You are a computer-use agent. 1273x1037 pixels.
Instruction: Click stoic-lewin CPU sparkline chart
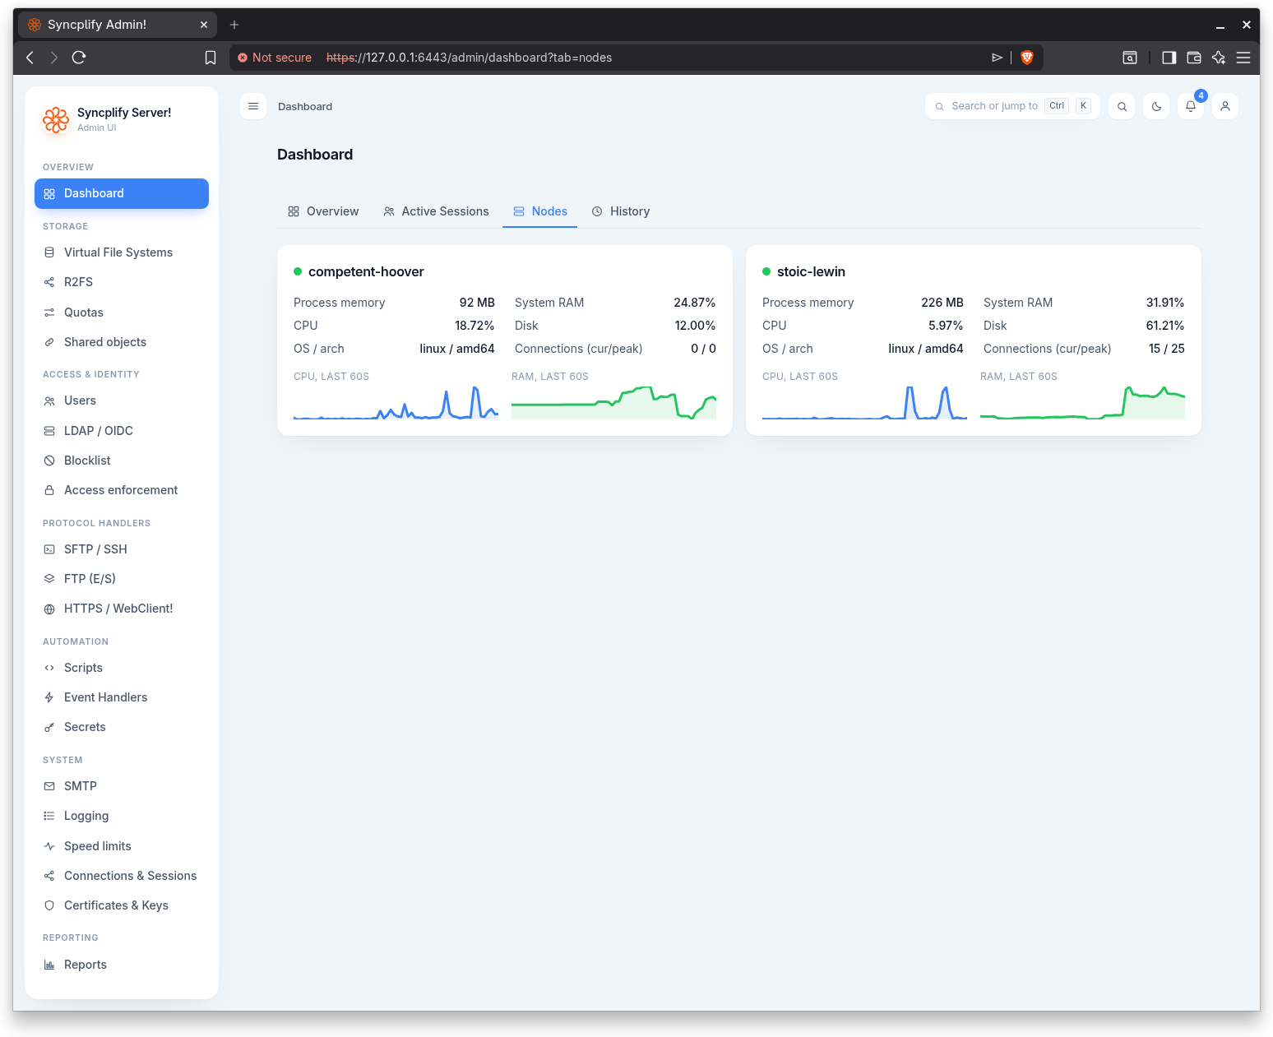(864, 402)
